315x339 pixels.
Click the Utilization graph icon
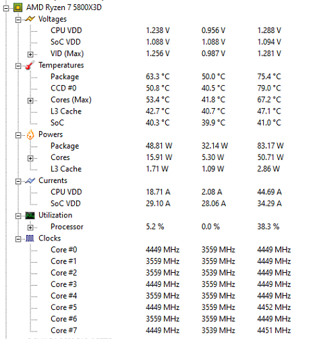point(30,215)
